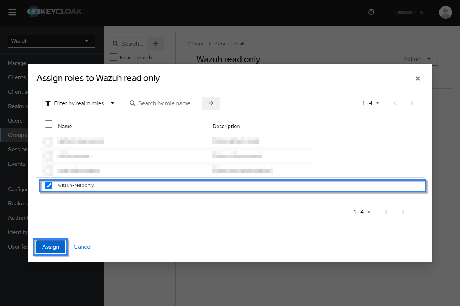The width and height of the screenshot is (460, 306).
Task: Expand the bottom 1 - 4 per-page dropdown
Action: [x=362, y=212]
